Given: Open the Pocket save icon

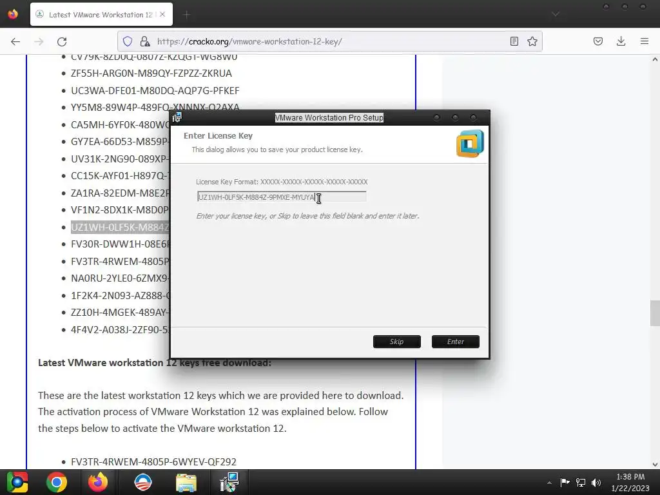Looking at the screenshot, I should (x=597, y=41).
